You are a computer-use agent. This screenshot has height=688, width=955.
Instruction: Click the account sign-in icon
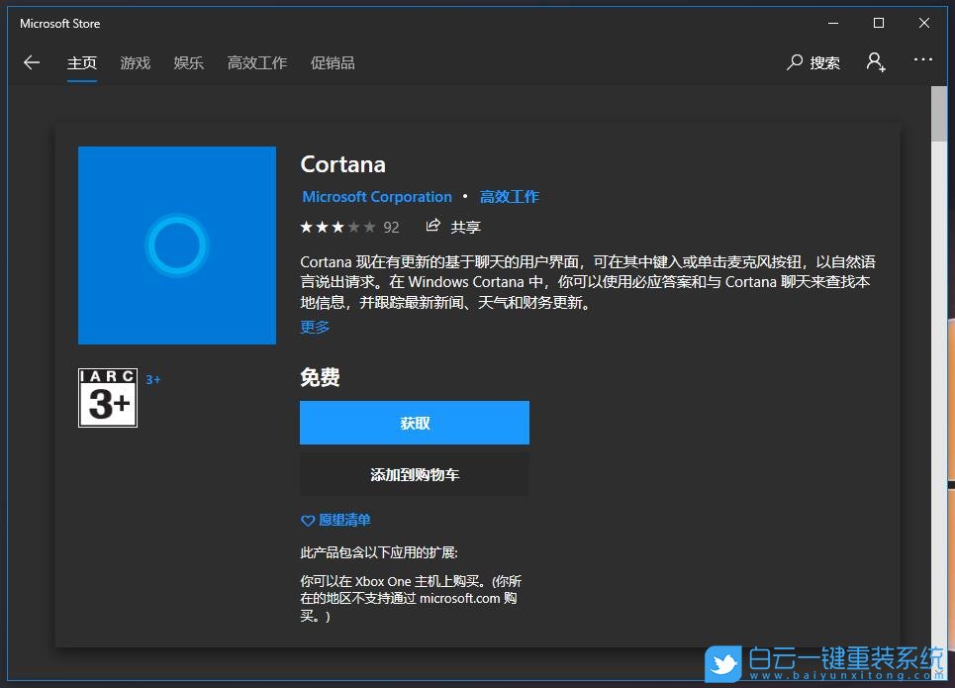pyautogui.click(x=875, y=61)
